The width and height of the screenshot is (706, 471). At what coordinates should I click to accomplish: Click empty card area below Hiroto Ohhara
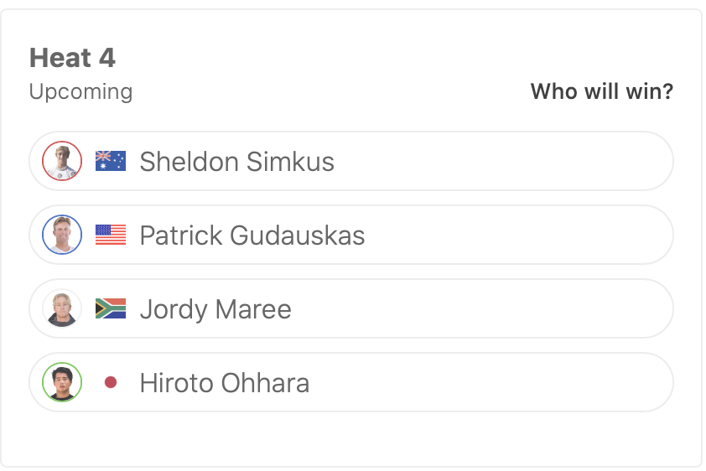352,438
